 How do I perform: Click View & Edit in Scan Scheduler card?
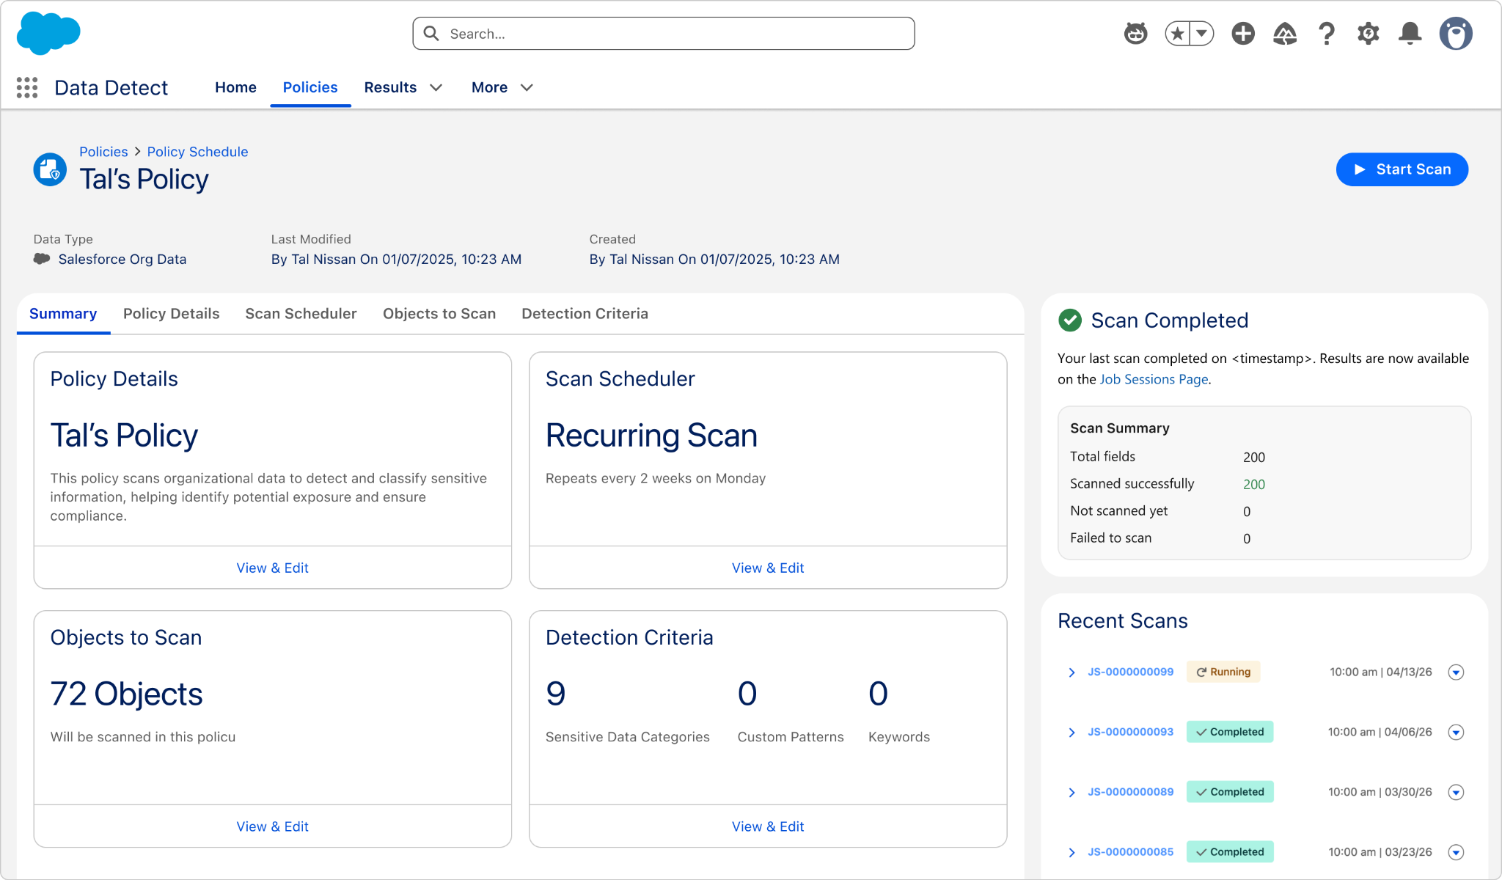pyautogui.click(x=768, y=568)
